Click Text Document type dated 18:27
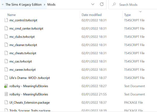 [134, 86]
